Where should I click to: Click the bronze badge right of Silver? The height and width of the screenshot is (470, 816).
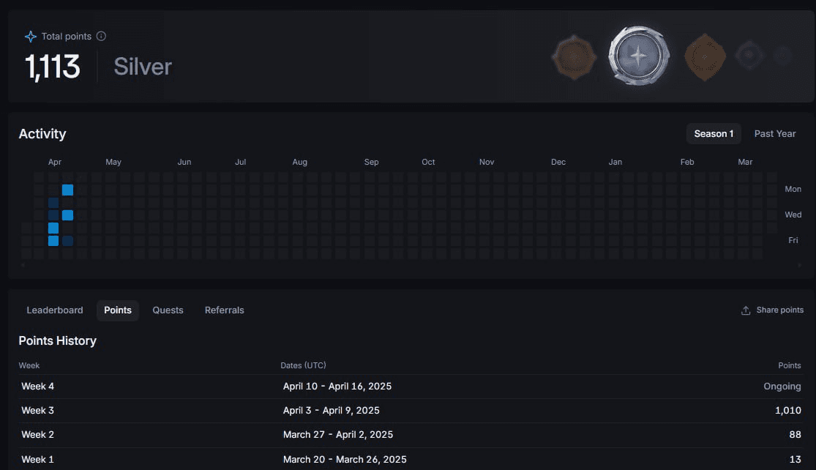coord(704,56)
